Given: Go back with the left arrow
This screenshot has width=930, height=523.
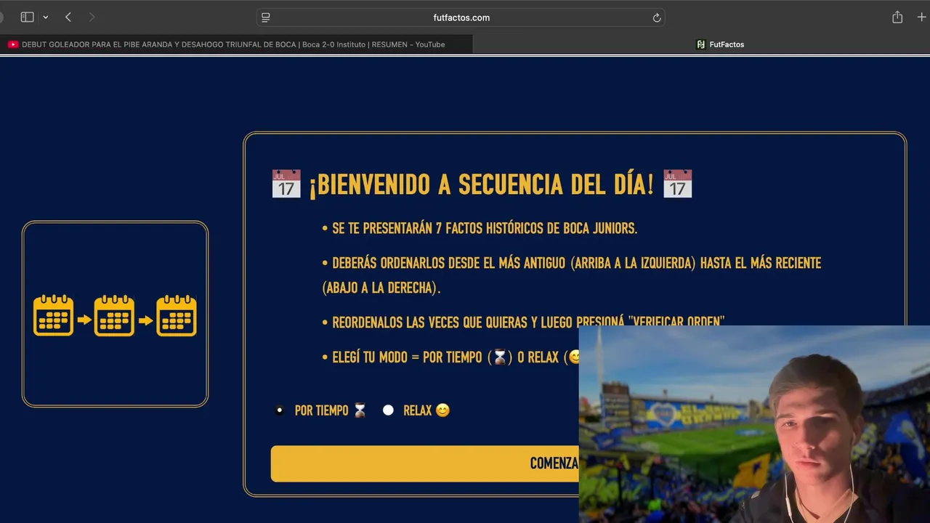Looking at the screenshot, I should (68, 17).
